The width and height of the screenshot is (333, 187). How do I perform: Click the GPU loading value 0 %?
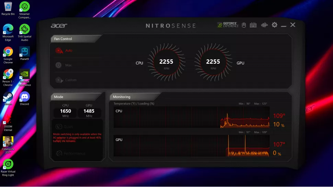pos(277,153)
